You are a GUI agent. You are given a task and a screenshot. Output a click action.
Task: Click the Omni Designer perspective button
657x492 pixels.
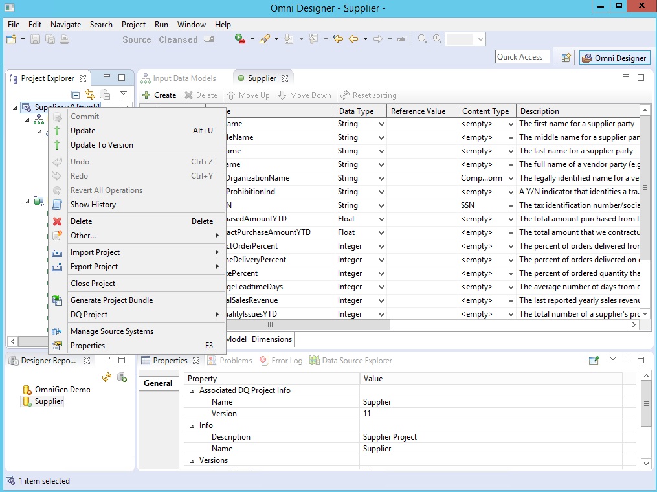tap(615, 58)
